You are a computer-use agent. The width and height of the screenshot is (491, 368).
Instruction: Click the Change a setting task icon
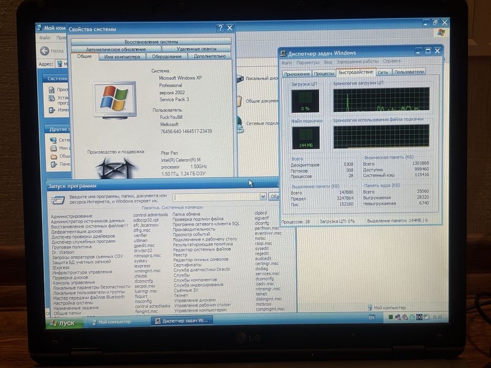coord(52,110)
